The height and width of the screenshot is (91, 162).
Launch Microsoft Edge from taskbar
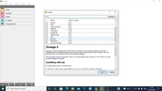(67, 89)
